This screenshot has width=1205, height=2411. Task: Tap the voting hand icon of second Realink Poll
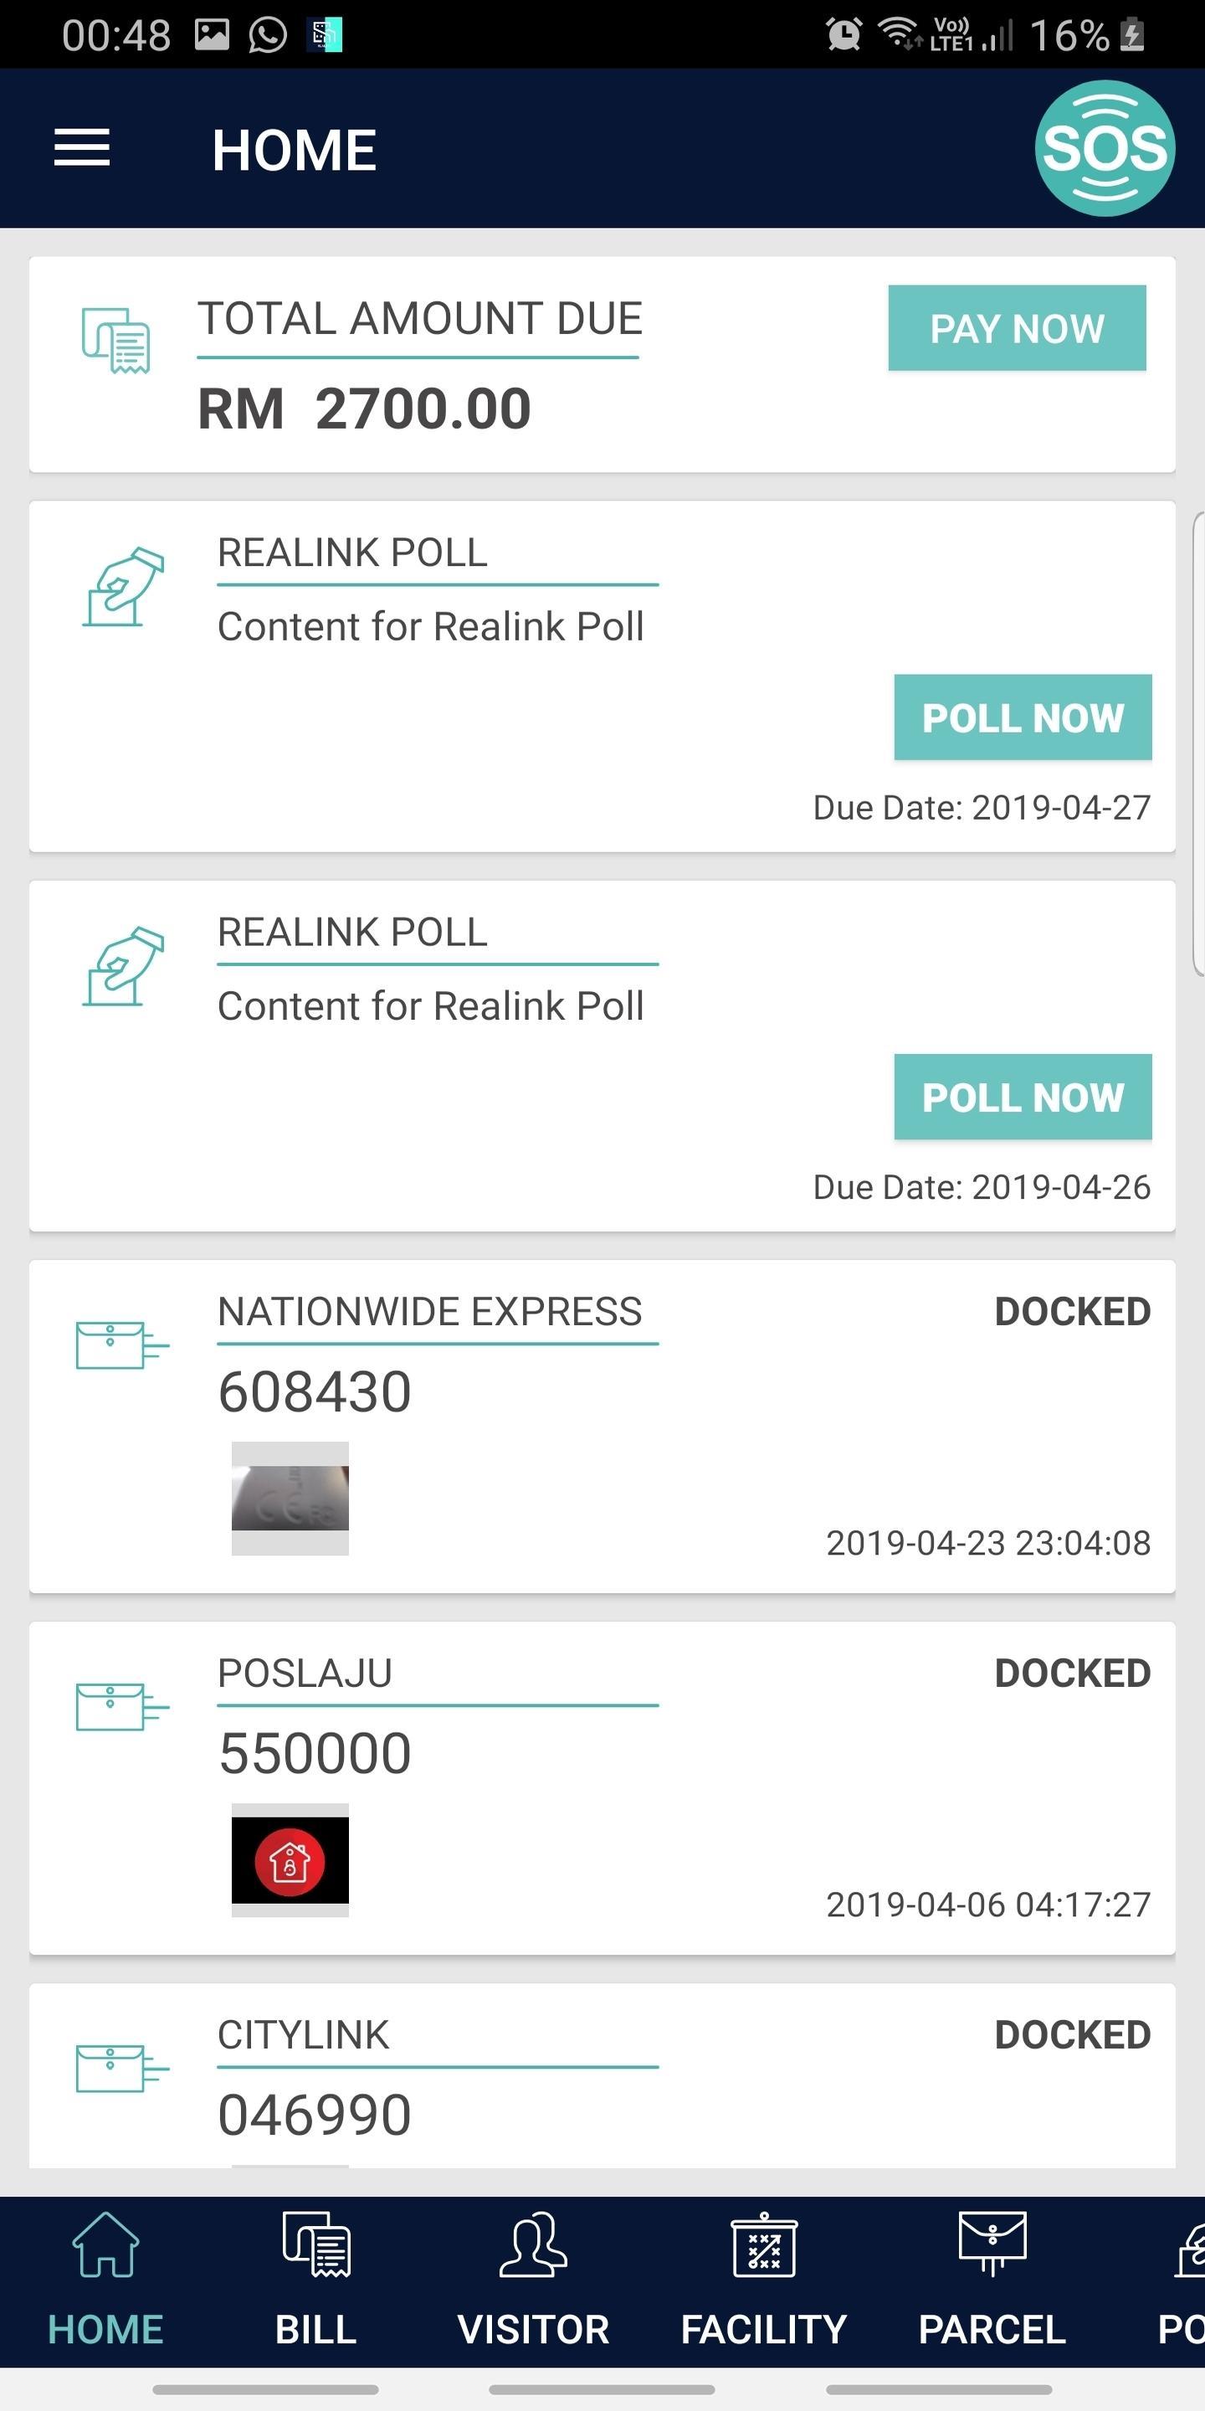(x=124, y=966)
